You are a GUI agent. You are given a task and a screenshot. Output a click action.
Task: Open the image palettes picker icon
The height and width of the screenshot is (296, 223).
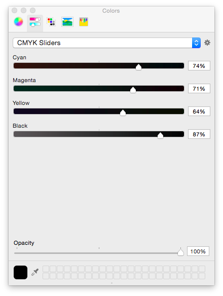click(x=67, y=22)
